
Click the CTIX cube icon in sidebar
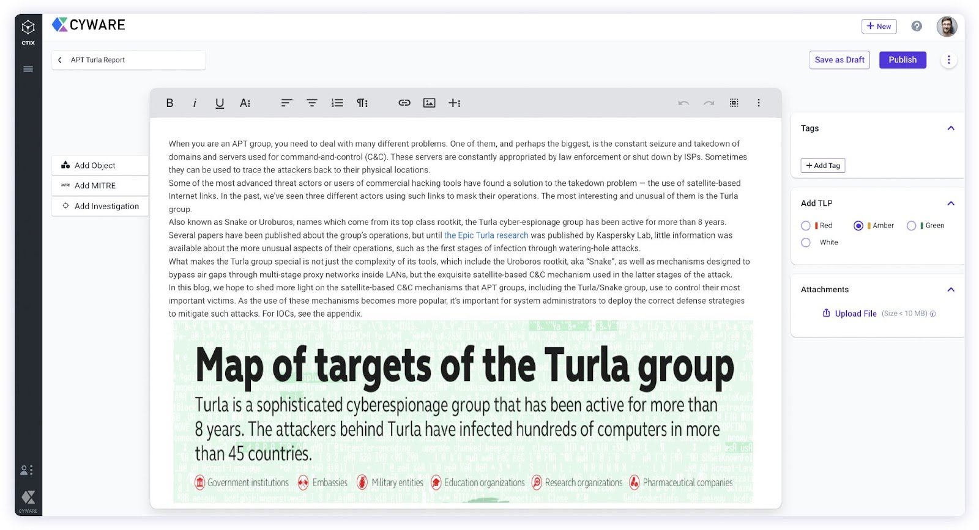click(28, 27)
